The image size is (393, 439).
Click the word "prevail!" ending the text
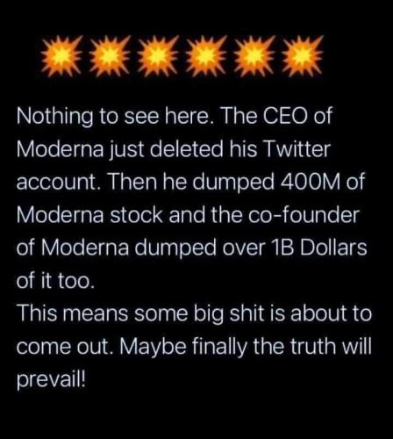pos(52,381)
